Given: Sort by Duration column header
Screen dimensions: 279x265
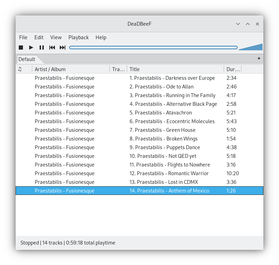Looking at the screenshot, I should [x=233, y=69].
